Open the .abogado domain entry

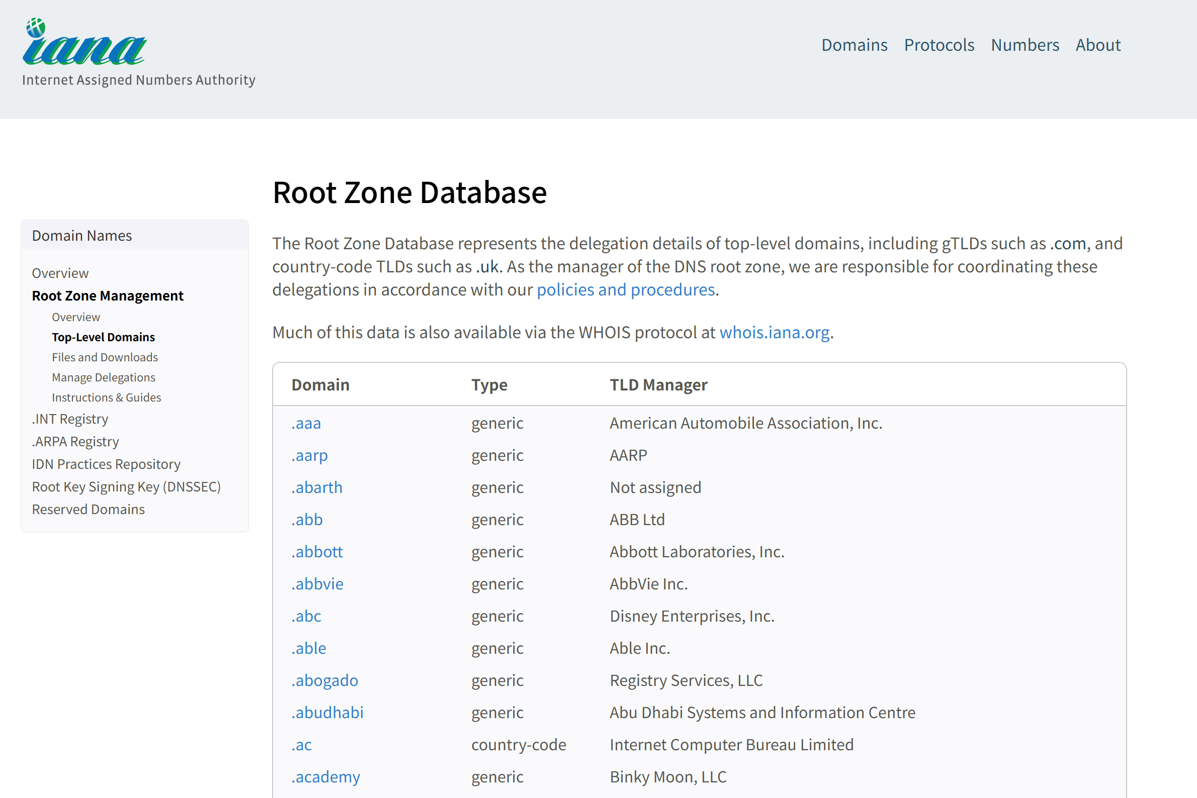click(x=324, y=680)
